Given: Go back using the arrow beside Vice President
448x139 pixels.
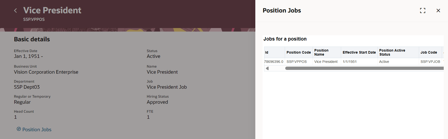Looking at the screenshot, I should point(16,11).
